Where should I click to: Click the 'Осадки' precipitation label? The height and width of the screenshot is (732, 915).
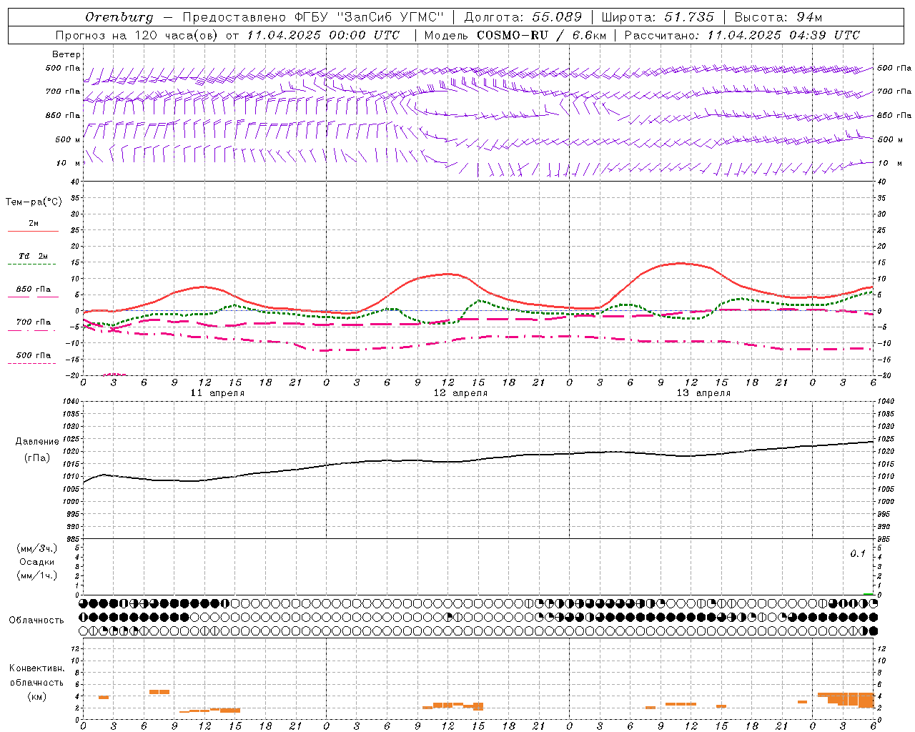(x=37, y=562)
